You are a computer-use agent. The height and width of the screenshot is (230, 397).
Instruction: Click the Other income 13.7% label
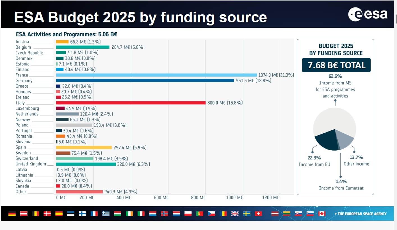coord(356,161)
